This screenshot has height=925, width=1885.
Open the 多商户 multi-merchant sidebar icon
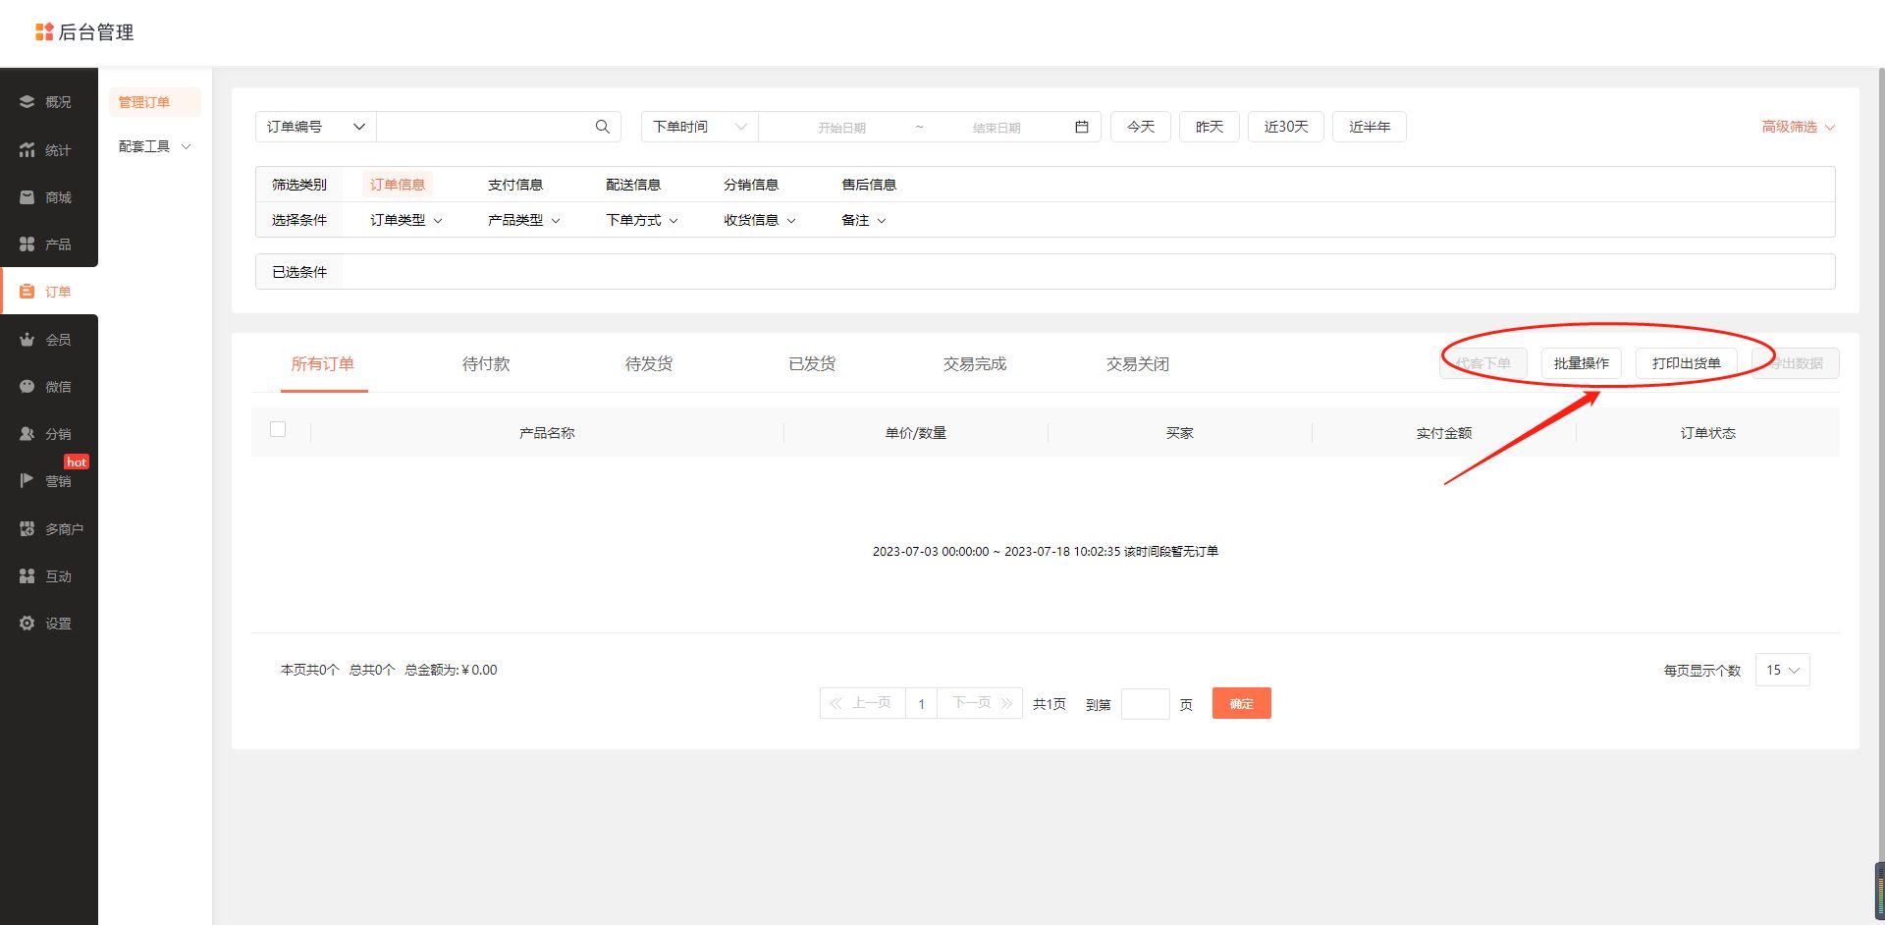pyautogui.click(x=27, y=529)
